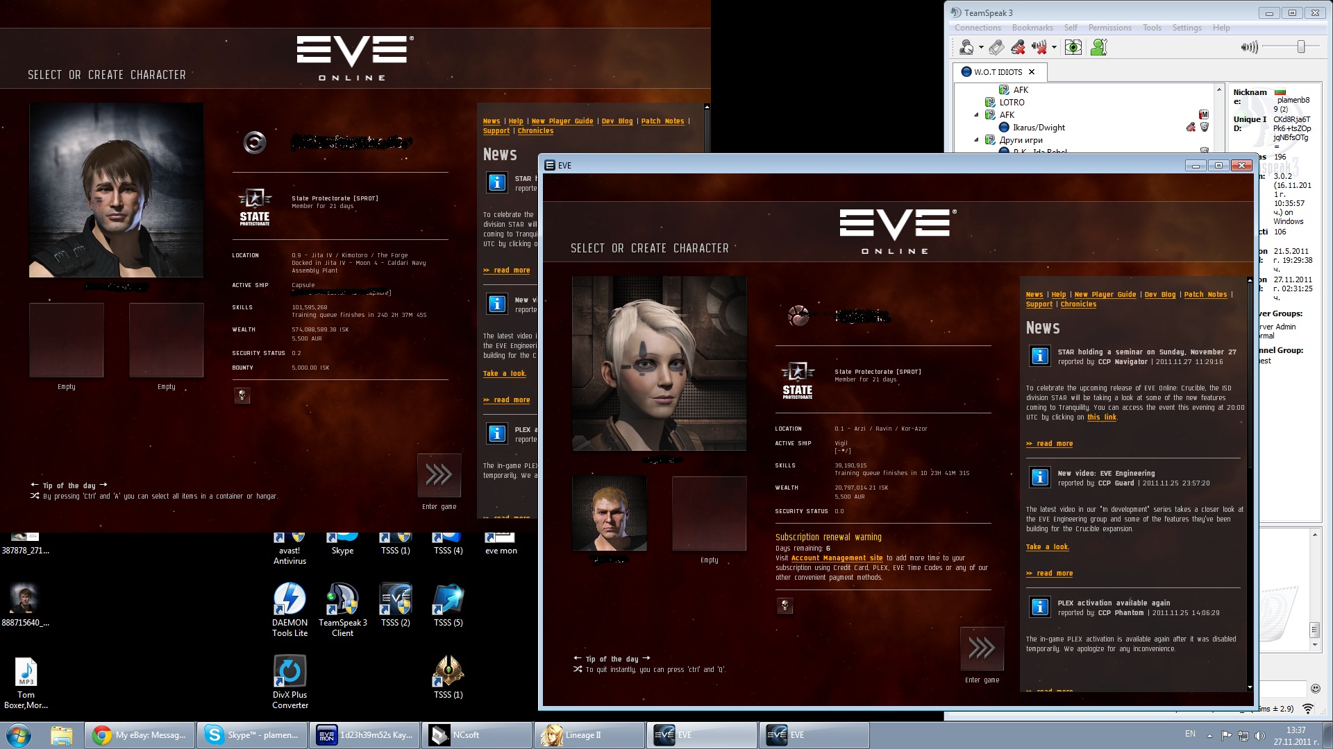Screen dimensions: 1333x749
Task: Select the W.O.T IDIOTS server tab
Action: (x=997, y=72)
